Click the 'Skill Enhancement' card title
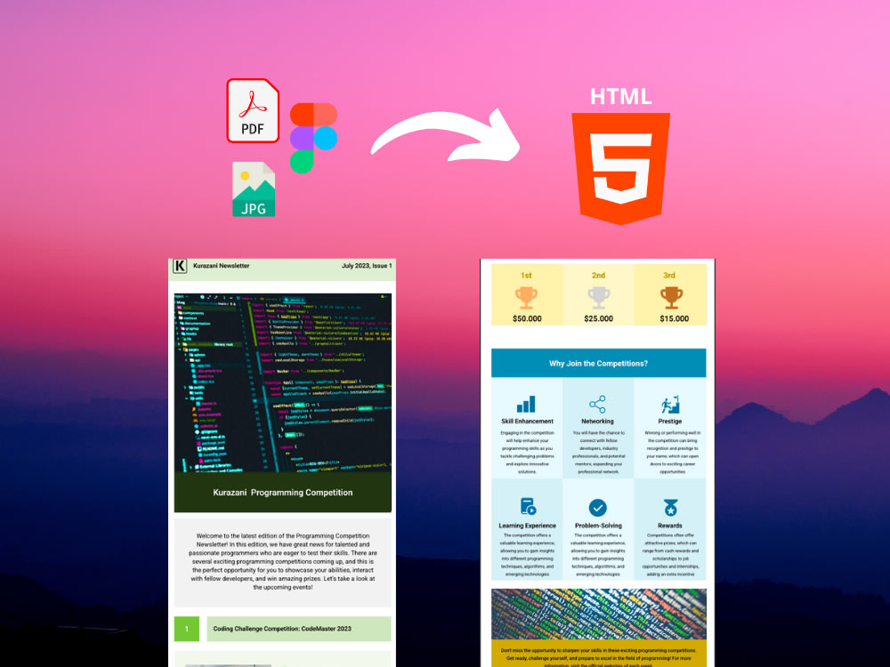Screen dimensions: 890x667 coord(527,422)
